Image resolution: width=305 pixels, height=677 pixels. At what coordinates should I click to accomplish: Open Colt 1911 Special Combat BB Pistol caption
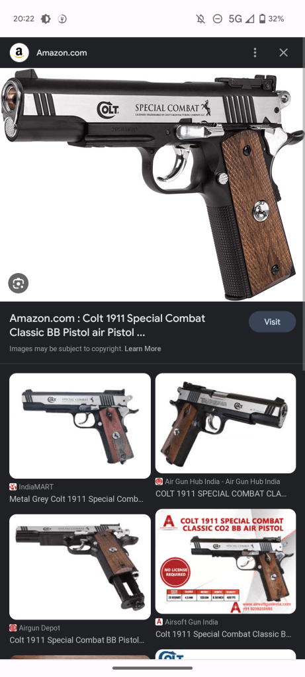(x=77, y=640)
